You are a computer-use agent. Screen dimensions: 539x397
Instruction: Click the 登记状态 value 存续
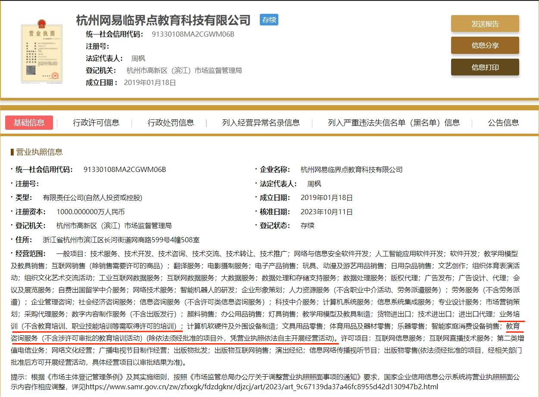pyautogui.click(x=307, y=225)
